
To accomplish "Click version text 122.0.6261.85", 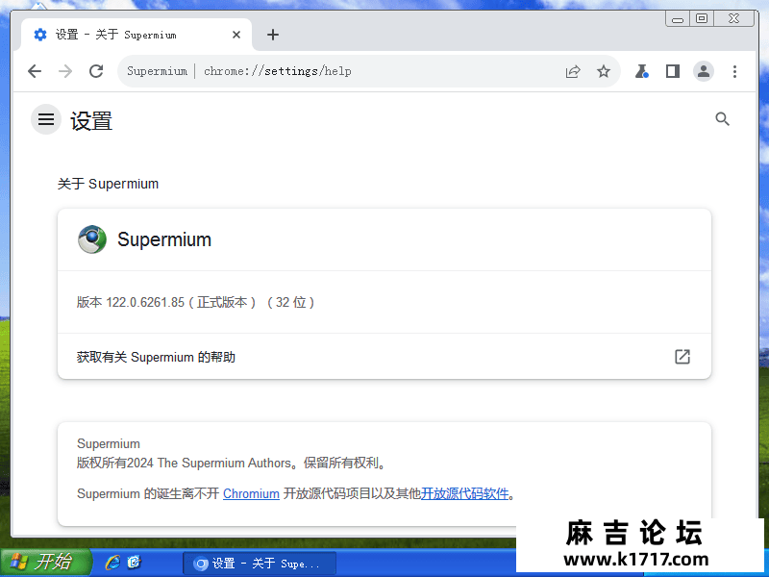I will (x=145, y=302).
